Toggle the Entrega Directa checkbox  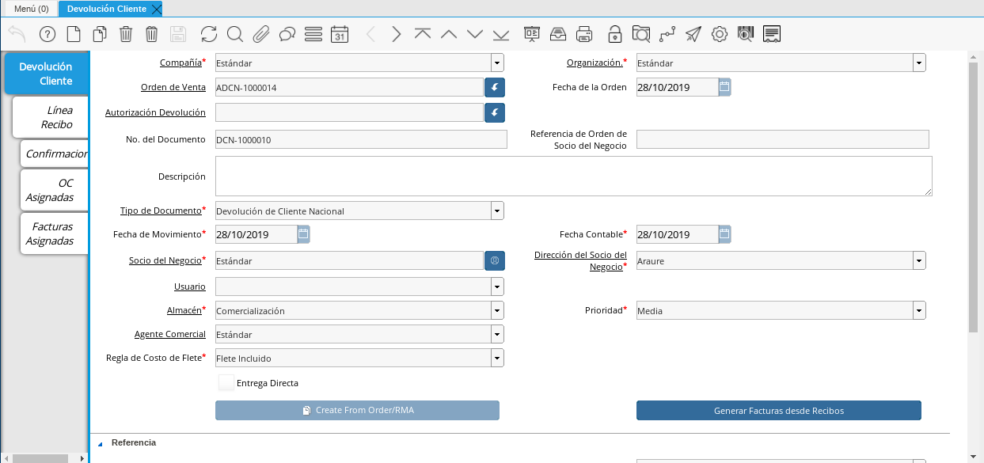(227, 383)
